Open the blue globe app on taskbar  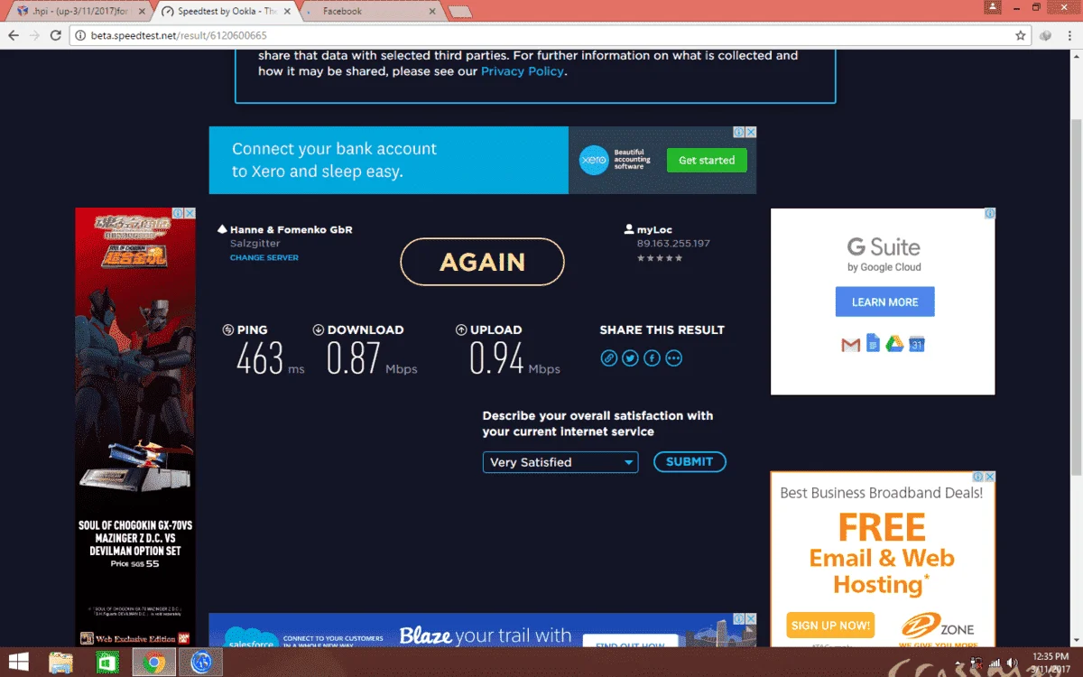click(x=200, y=663)
